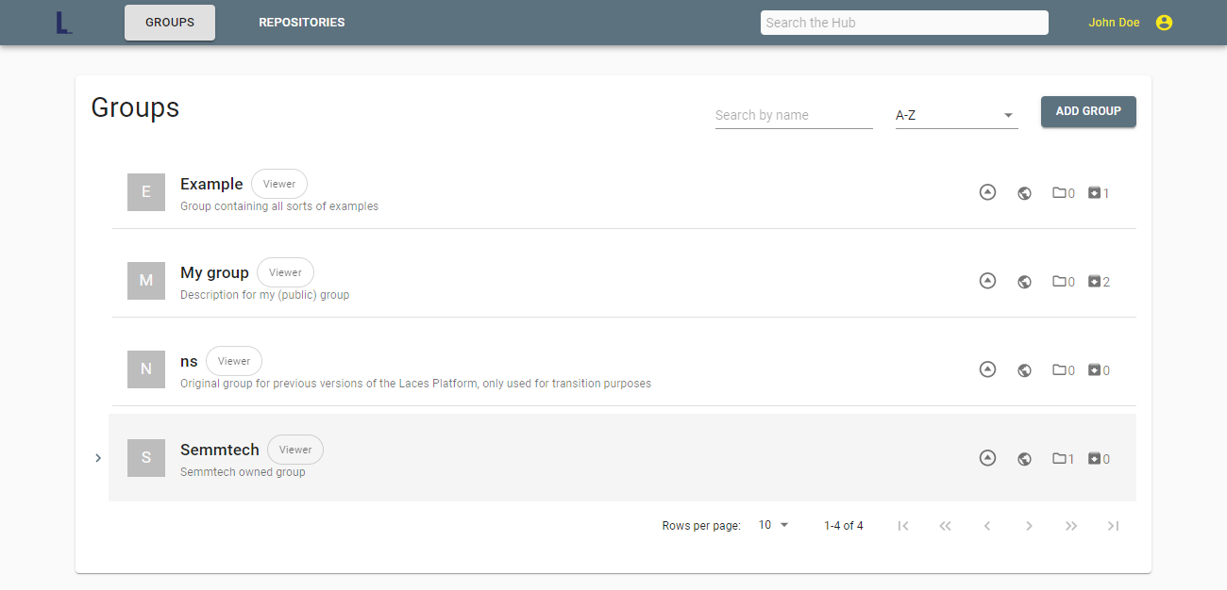Click the John Doe username link
Screen dimensions: 1227x590
click(x=1114, y=23)
